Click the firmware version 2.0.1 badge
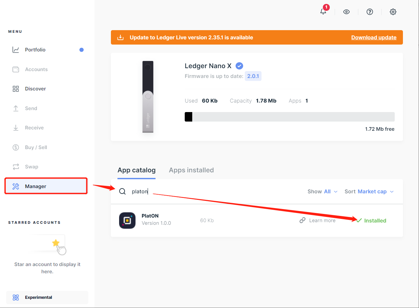Viewport: 419px width, 308px height. click(253, 76)
